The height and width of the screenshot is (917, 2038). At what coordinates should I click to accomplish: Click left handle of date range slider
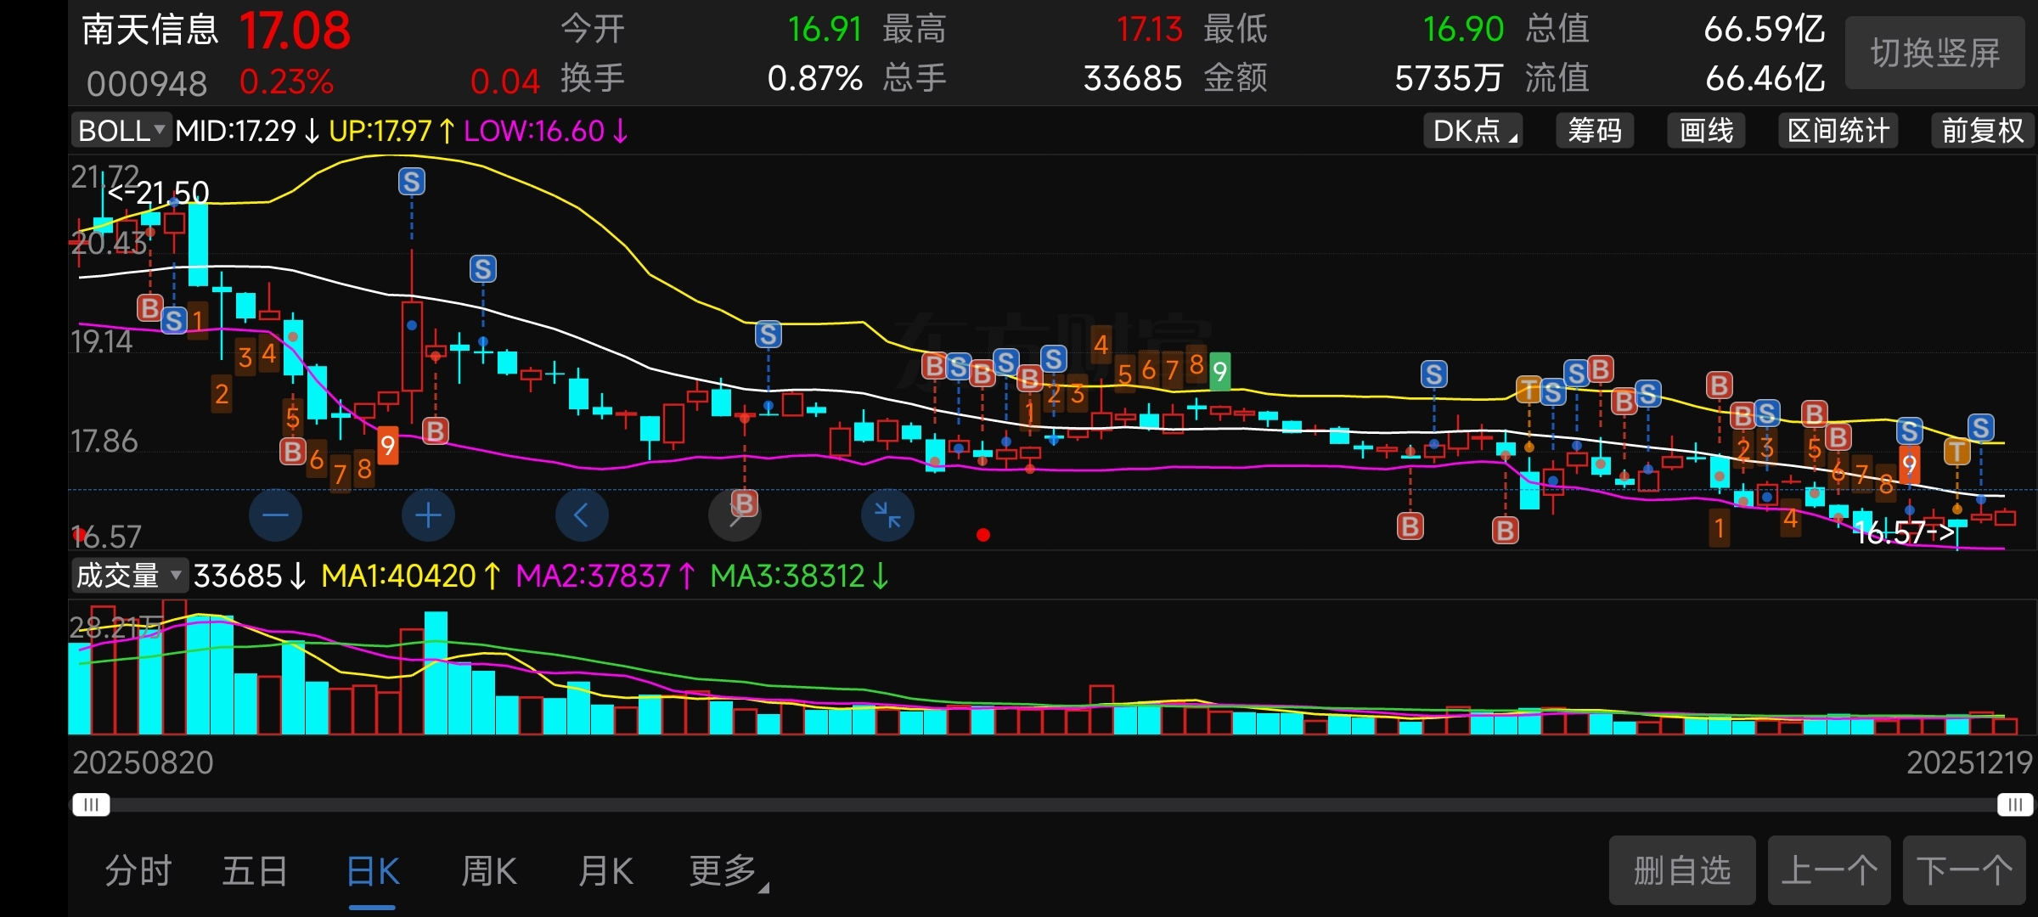(91, 804)
